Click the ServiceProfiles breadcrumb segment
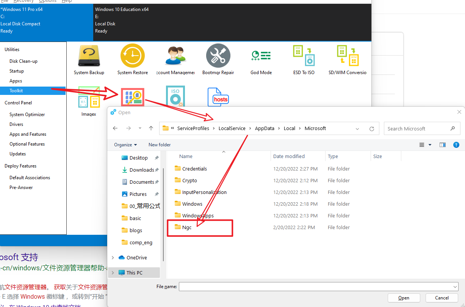The width and height of the screenshot is (465, 307). [x=193, y=129]
